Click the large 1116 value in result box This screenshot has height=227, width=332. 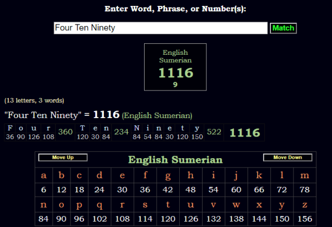(x=175, y=73)
